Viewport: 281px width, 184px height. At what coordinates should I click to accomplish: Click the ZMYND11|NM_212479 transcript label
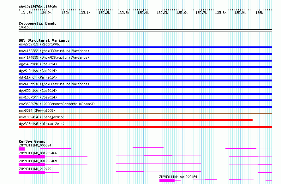tap(35, 169)
